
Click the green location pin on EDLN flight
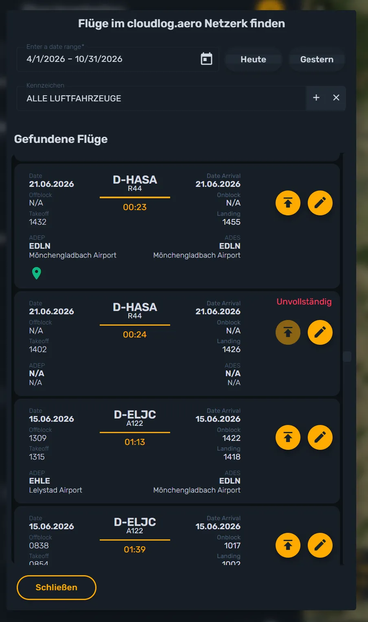(36, 273)
